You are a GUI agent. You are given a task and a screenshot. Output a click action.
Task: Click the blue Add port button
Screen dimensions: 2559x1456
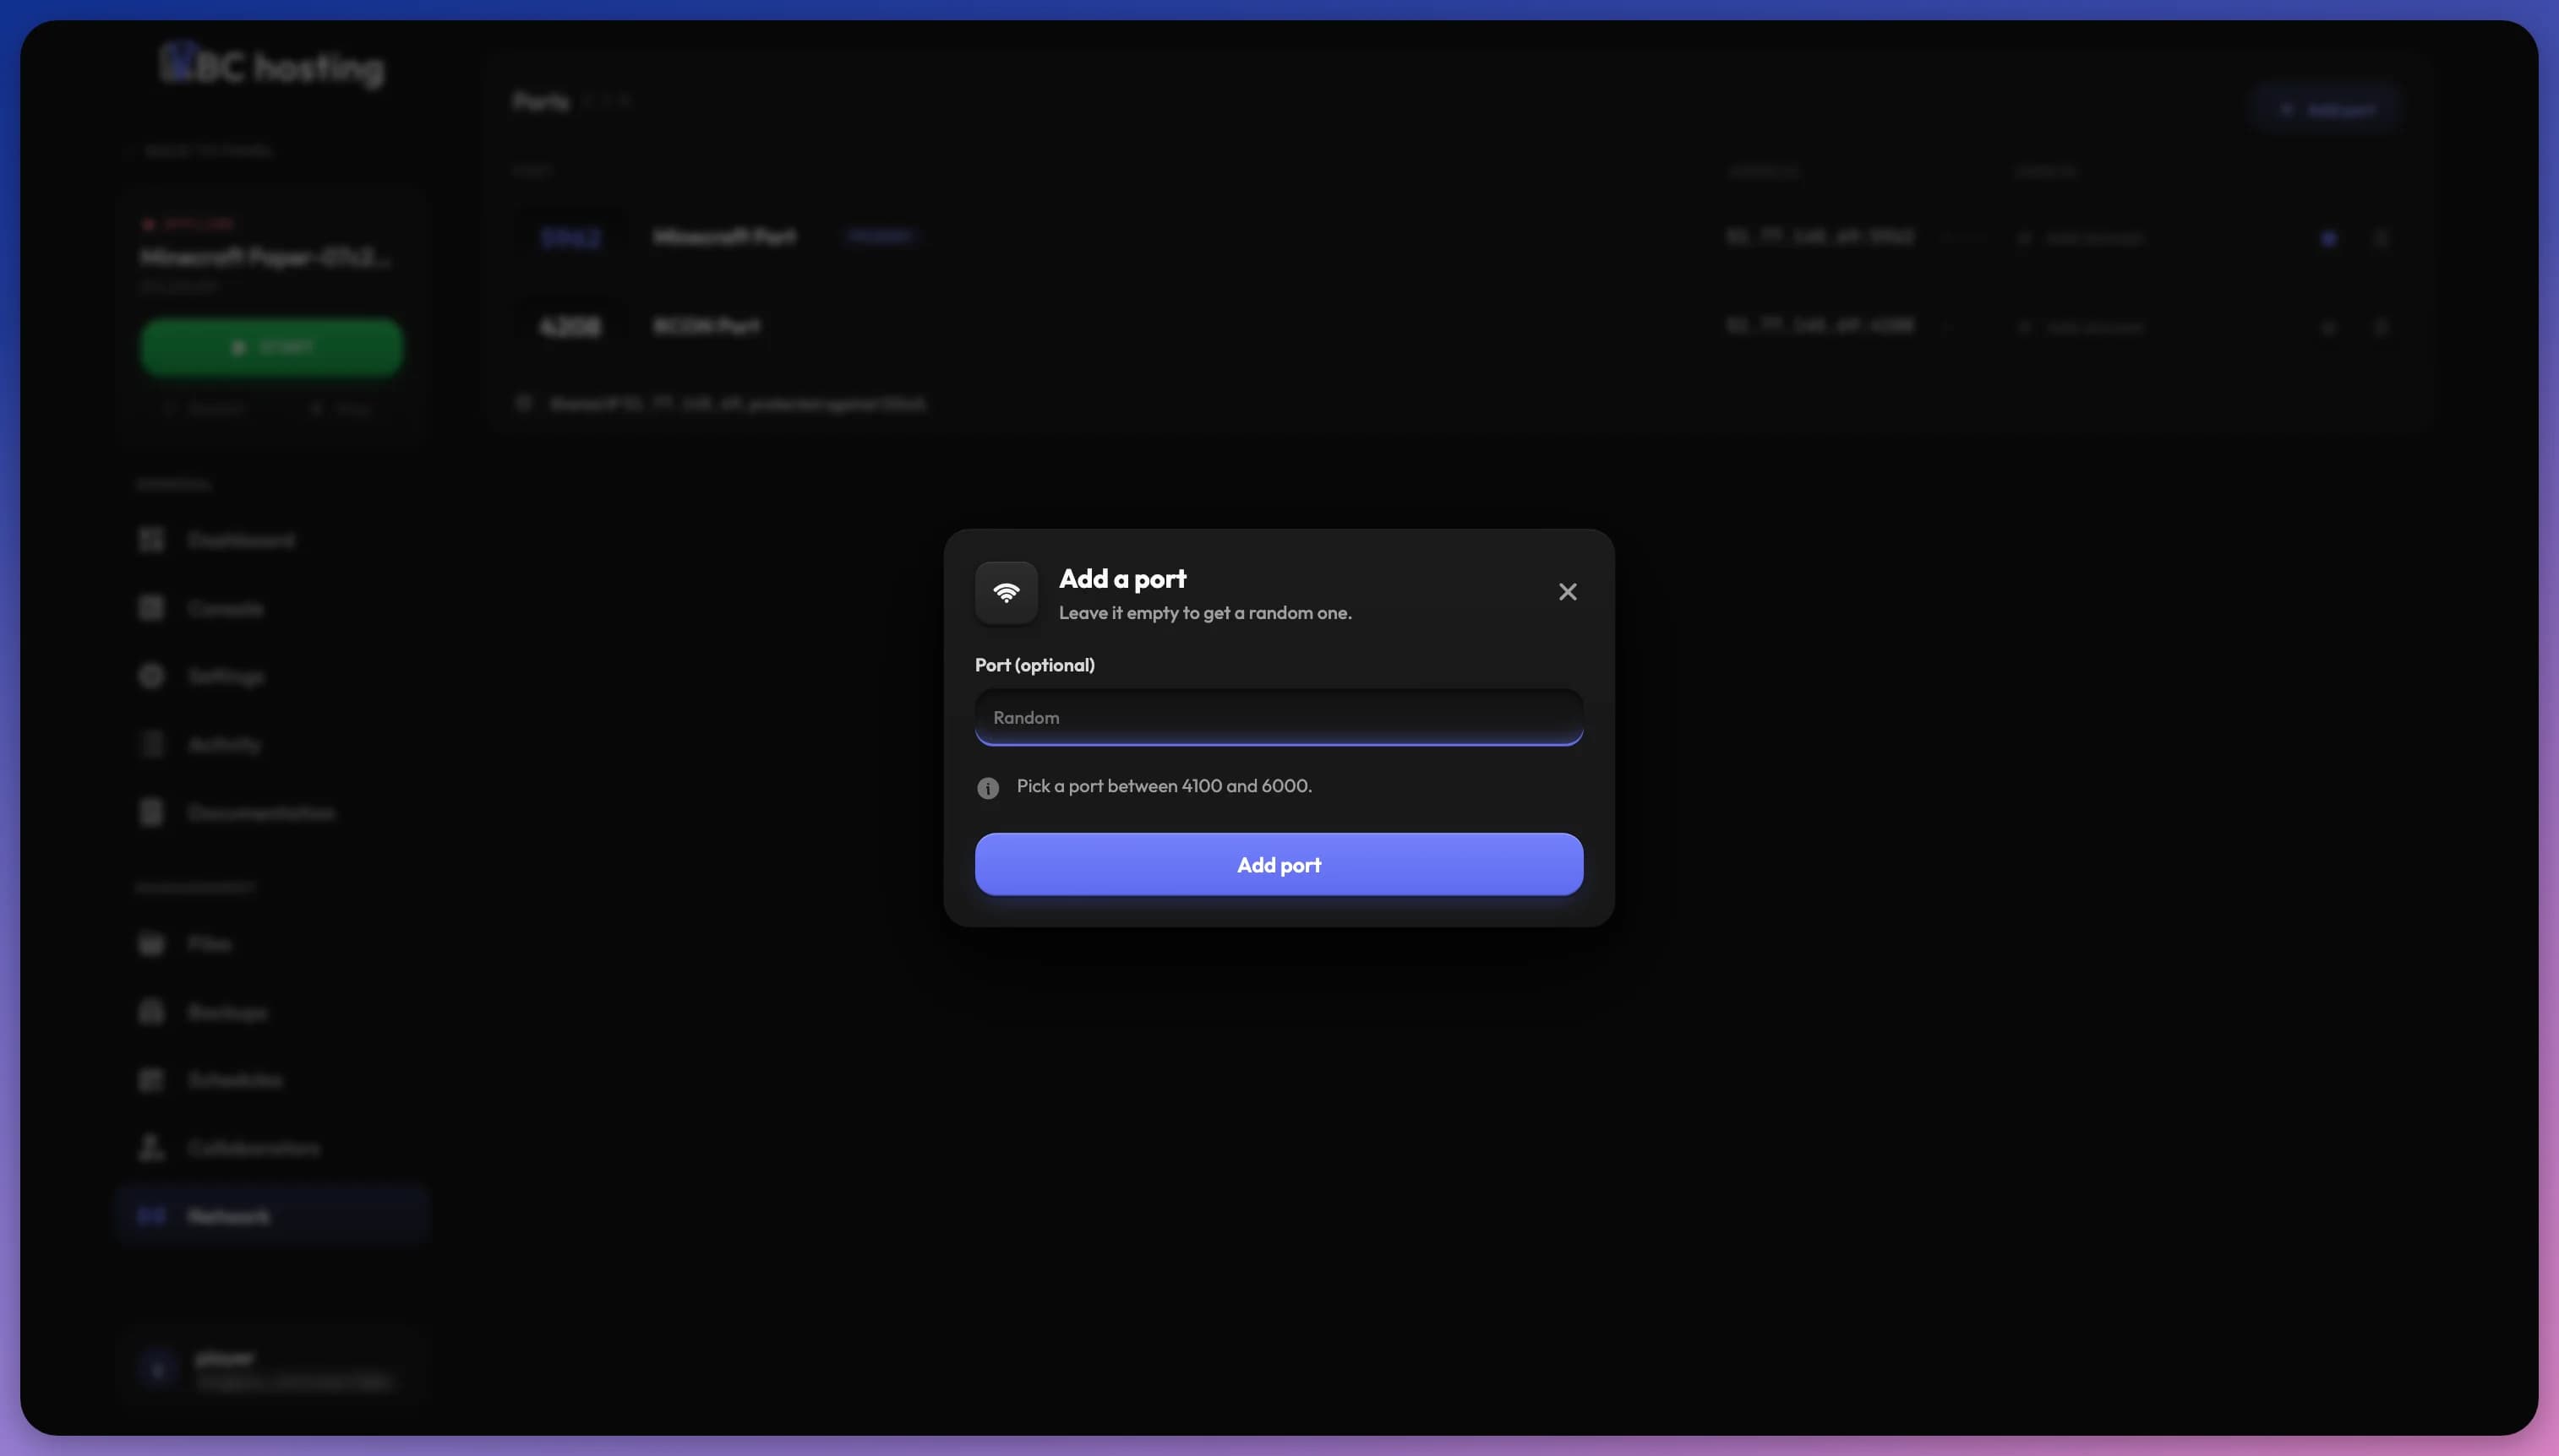(x=1279, y=865)
